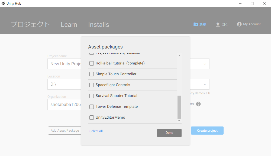Check Simple Touch Controller checkbox
Screen dimensions: 271x156
coord(92,74)
